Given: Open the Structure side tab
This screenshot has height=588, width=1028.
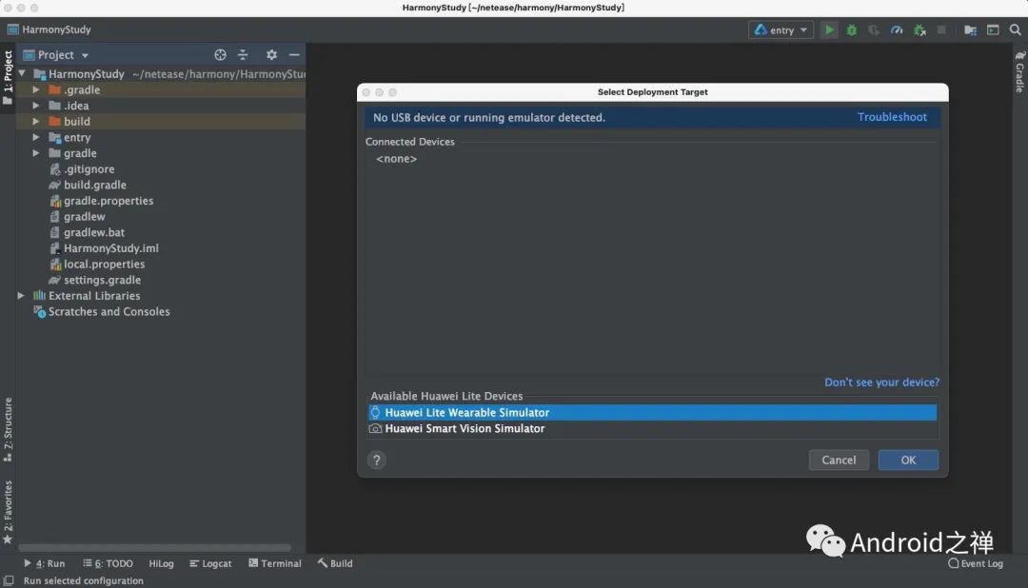Looking at the screenshot, I should coord(8,429).
